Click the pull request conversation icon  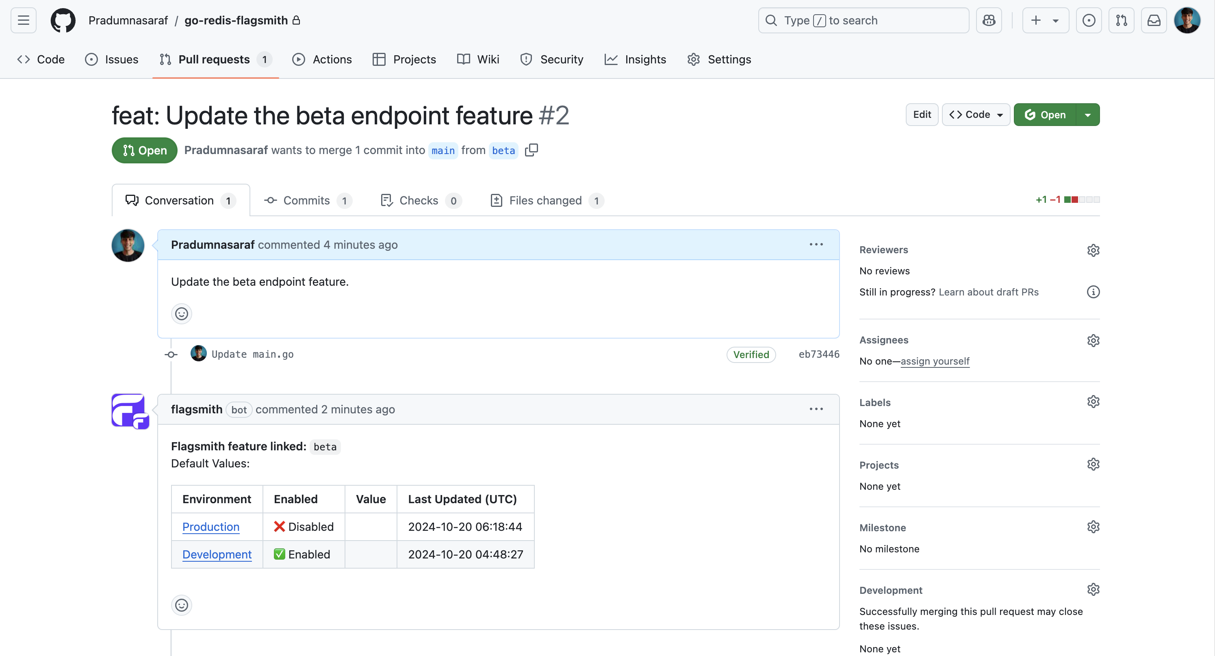point(132,200)
